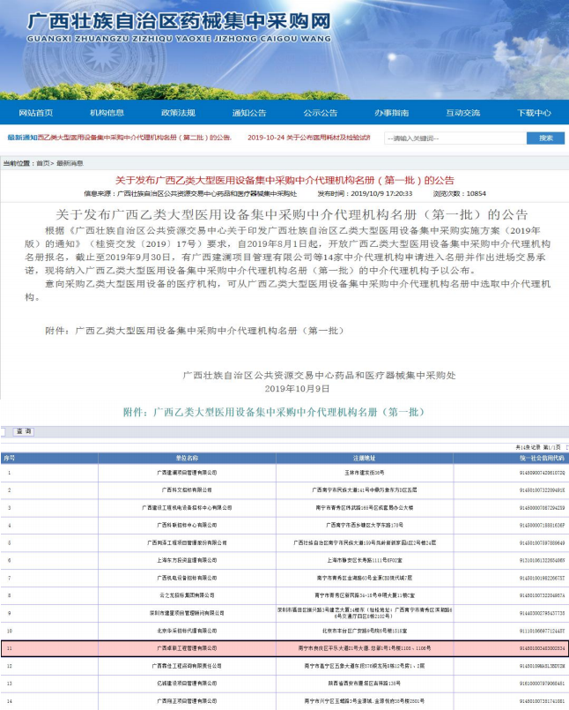Image resolution: width=569 pixels, height=710 pixels.
Task: Select the company name in row 13
Action: (187, 684)
